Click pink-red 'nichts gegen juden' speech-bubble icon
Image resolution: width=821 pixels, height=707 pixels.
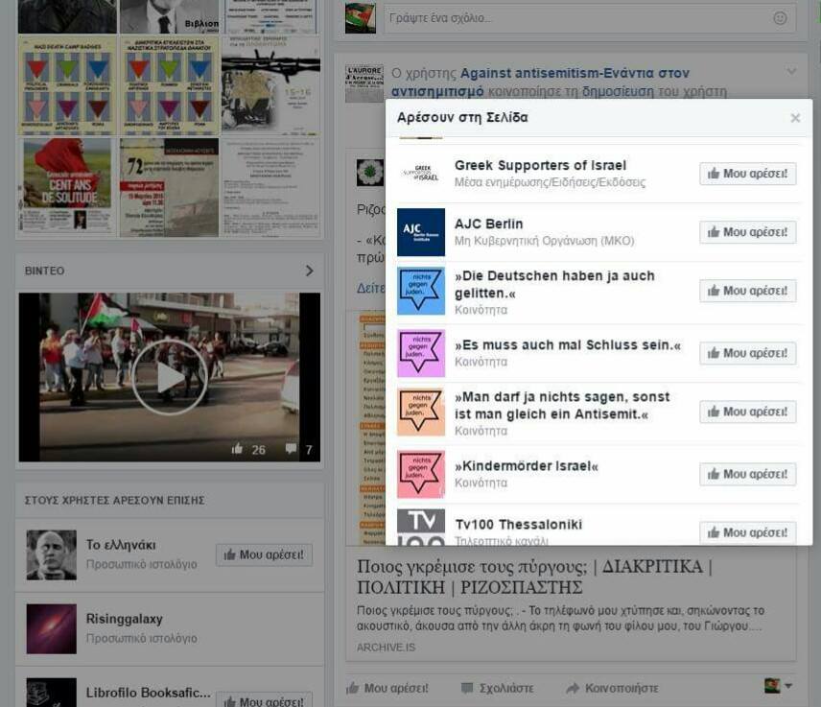pos(421,475)
